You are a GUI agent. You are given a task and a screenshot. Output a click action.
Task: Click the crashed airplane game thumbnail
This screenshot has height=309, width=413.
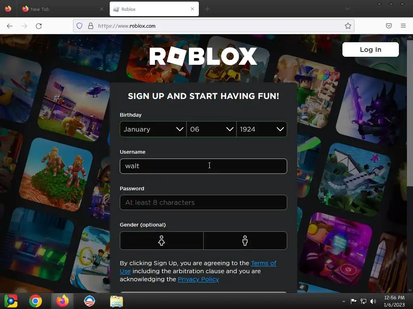(x=354, y=180)
